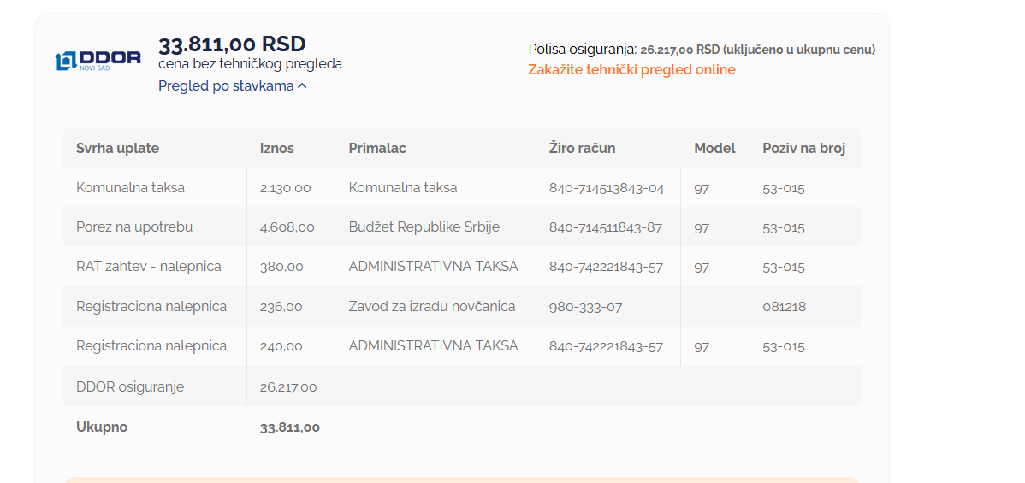The height and width of the screenshot is (483, 1025).
Task: Collapse the Pregled po stavkama chevron
Action: [x=302, y=86]
